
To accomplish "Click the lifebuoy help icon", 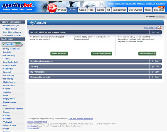I will (x=160, y=28).
